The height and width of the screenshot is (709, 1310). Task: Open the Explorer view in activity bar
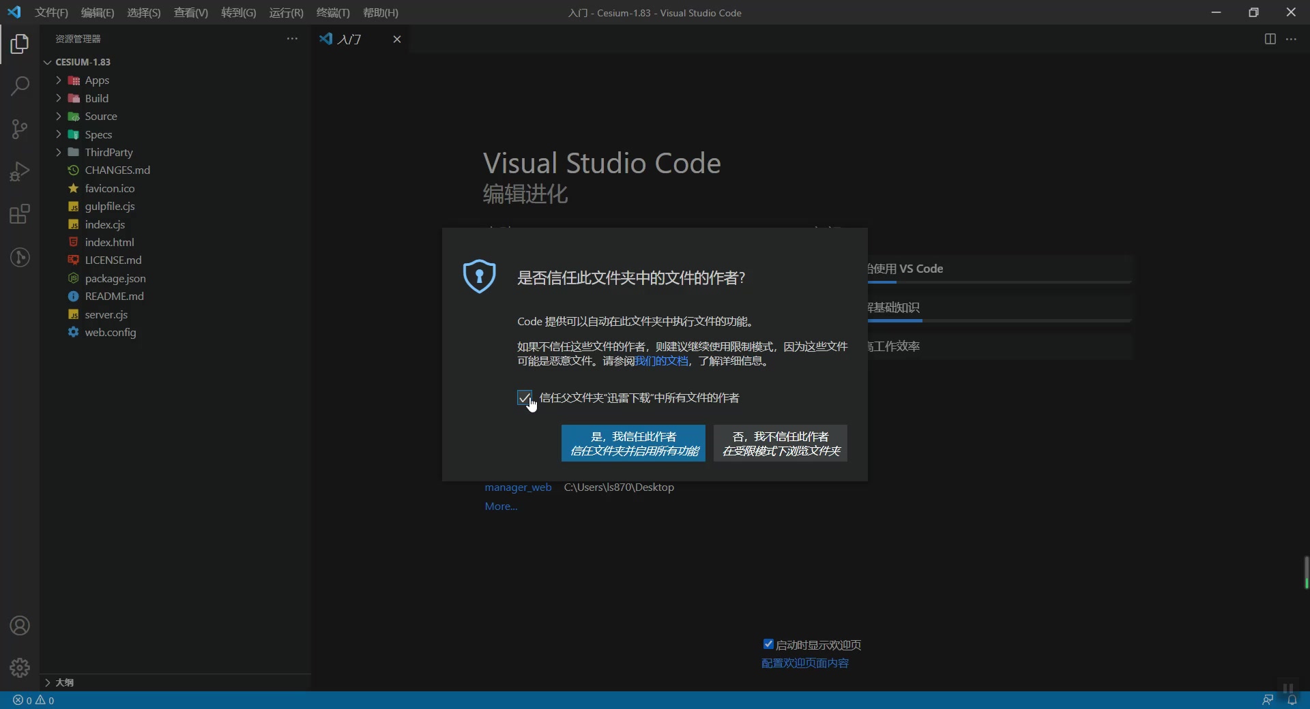(x=20, y=44)
